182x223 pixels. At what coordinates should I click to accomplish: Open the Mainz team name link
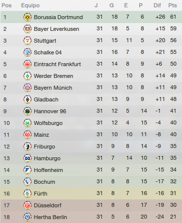click(41, 135)
